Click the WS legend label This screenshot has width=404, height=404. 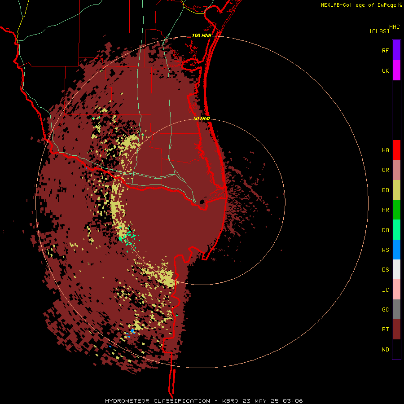tap(385, 250)
